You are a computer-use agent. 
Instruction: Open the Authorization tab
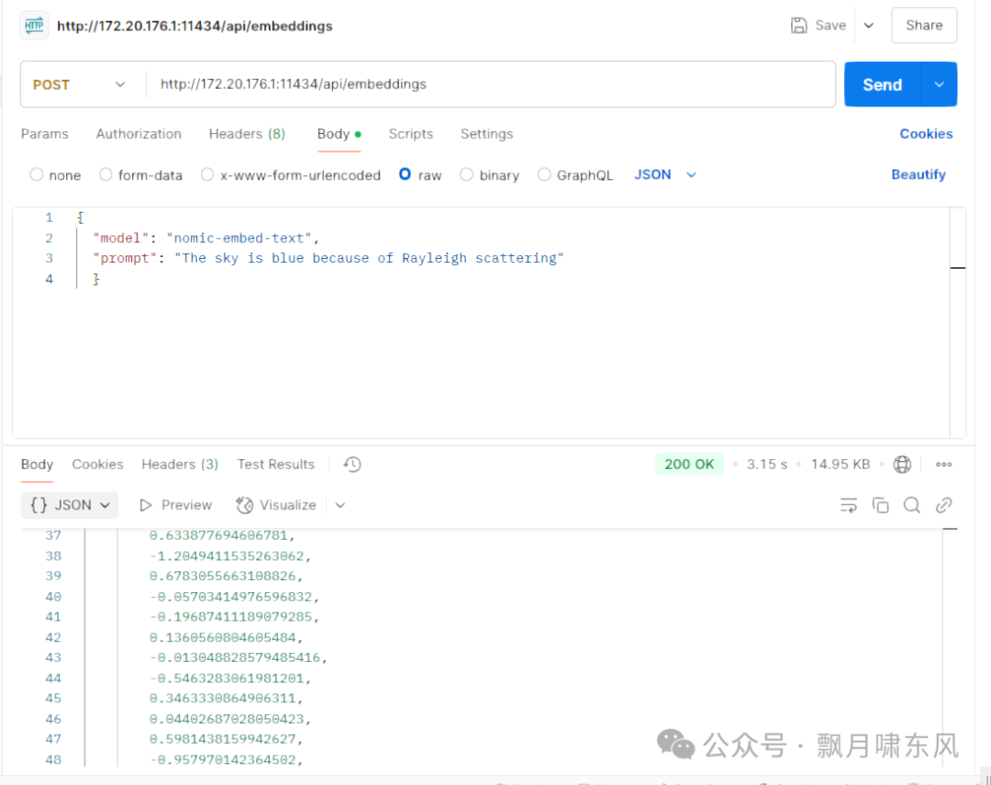(x=139, y=134)
